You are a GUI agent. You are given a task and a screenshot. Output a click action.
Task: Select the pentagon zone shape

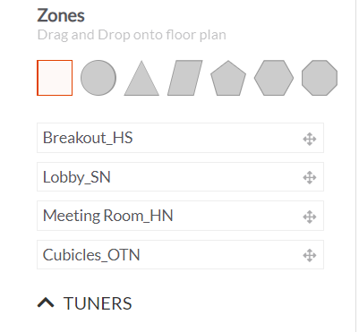coord(228,78)
